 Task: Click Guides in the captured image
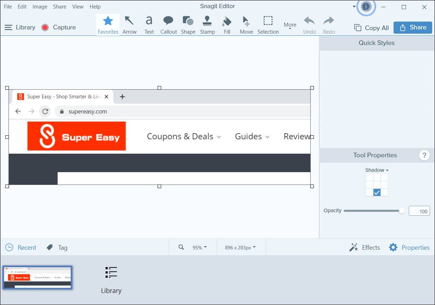[x=252, y=136]
